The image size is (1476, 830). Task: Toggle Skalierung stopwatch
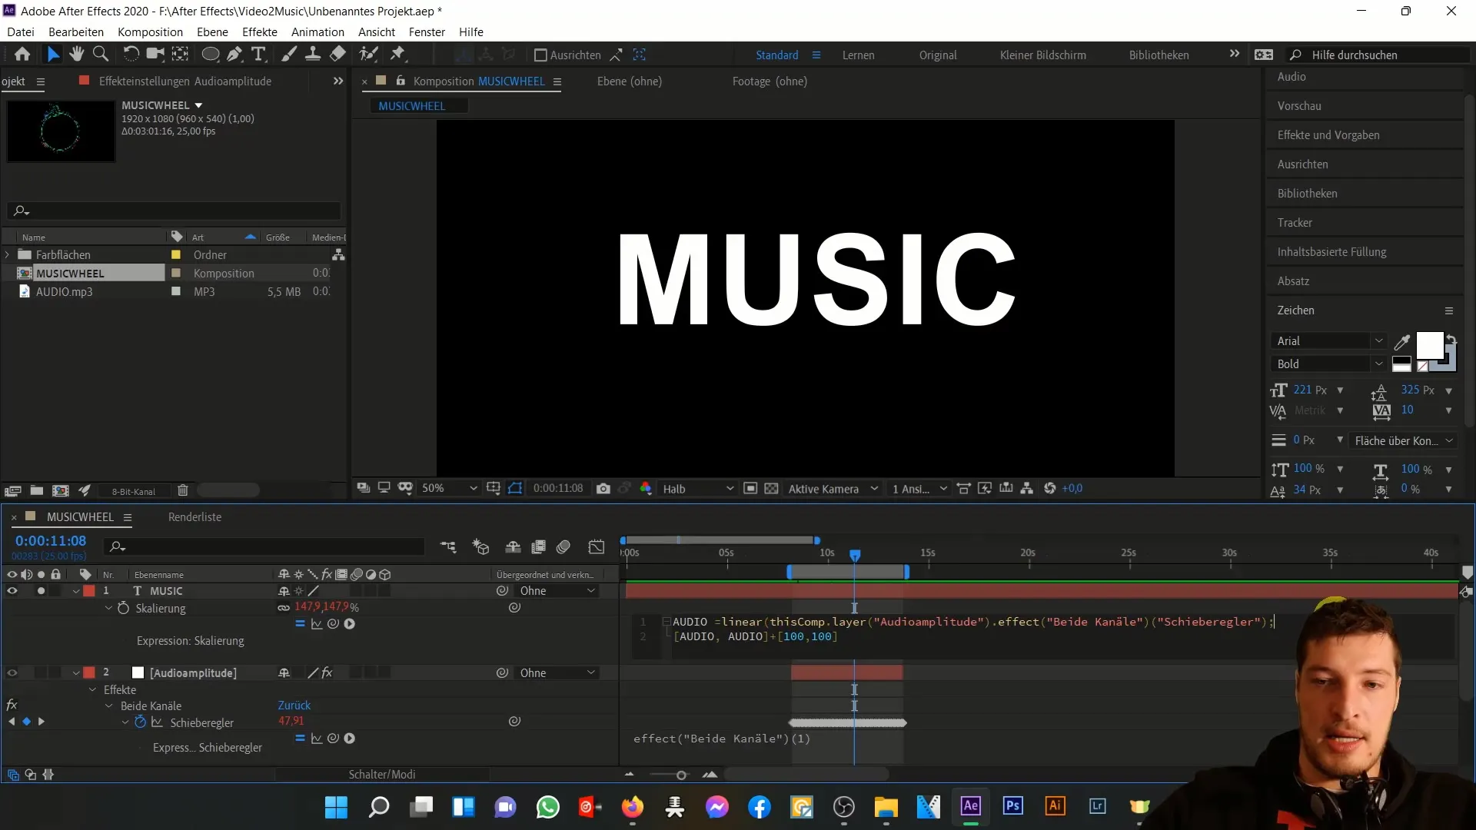[x=123, y=608]
